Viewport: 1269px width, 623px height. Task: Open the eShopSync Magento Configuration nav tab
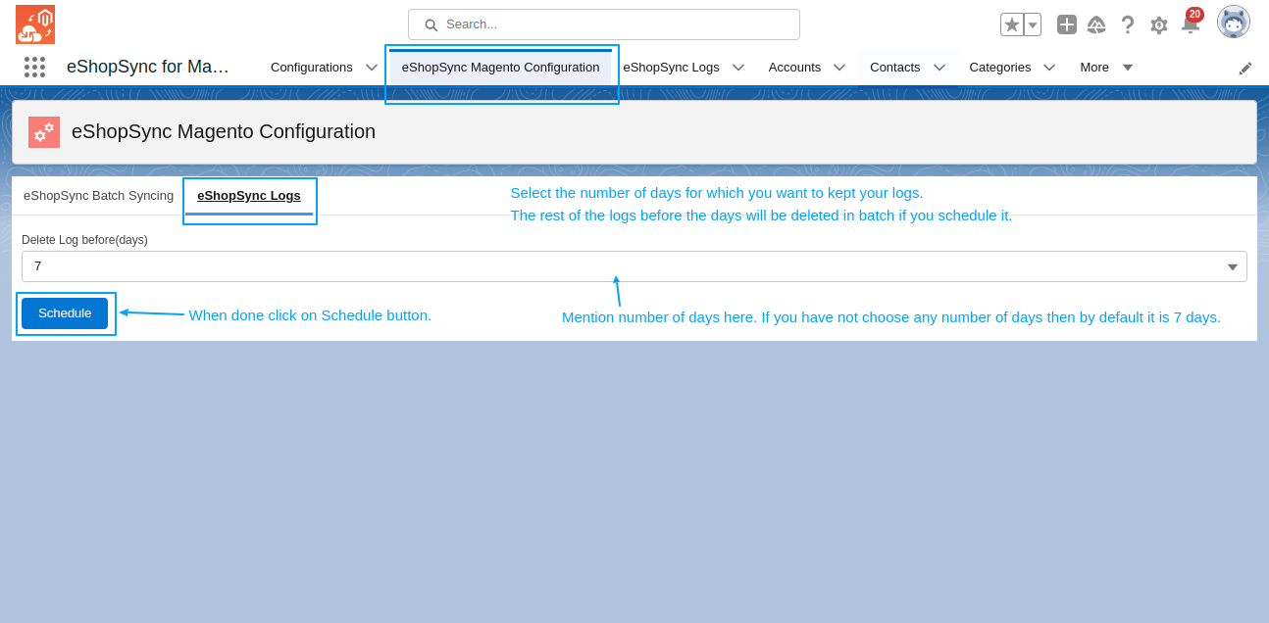500,67
